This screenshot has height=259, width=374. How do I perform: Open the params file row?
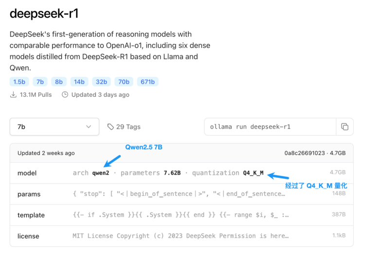click(181, 194)
